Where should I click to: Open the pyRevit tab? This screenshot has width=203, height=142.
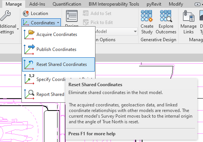pos(154,4)
